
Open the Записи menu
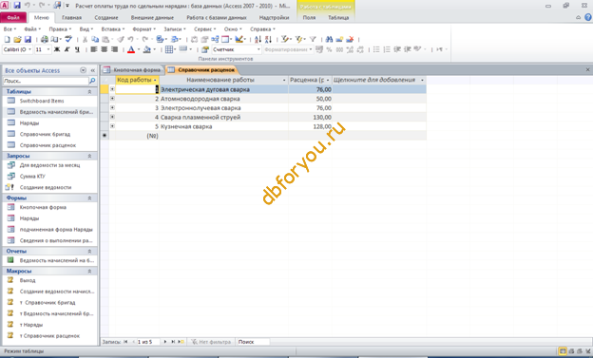pos(174,29)
